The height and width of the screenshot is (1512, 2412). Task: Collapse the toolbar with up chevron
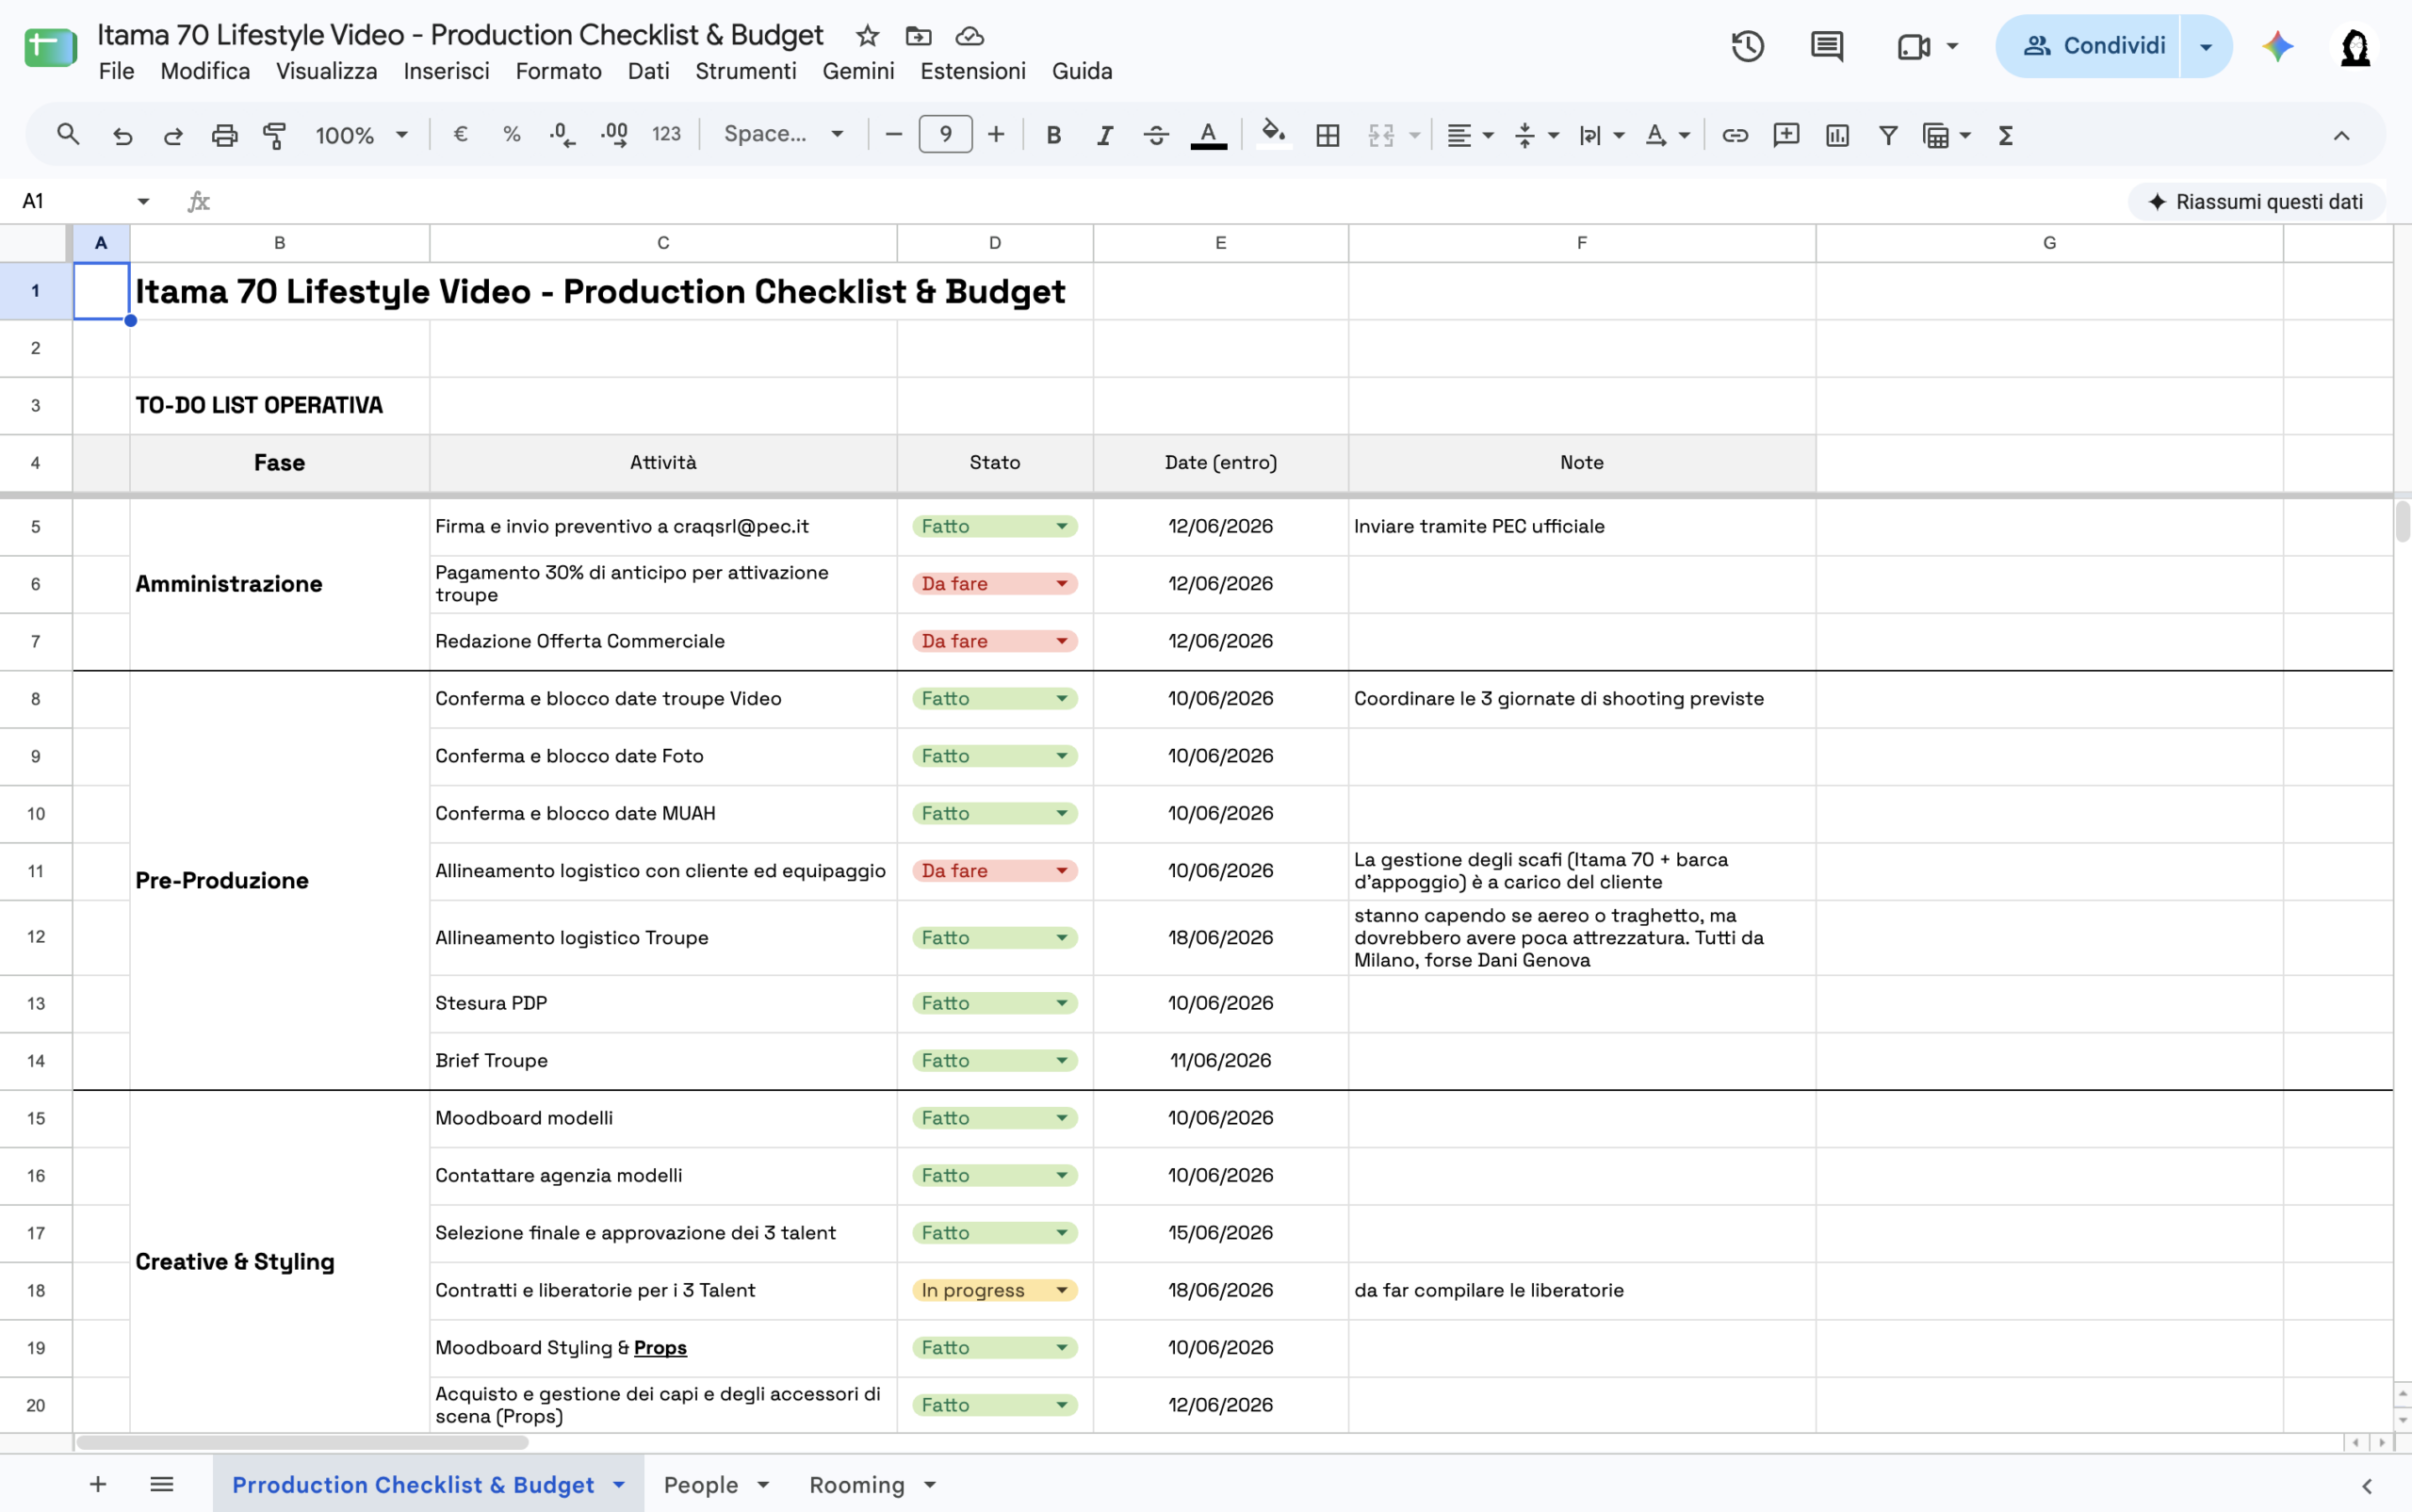coord(2341,135)
